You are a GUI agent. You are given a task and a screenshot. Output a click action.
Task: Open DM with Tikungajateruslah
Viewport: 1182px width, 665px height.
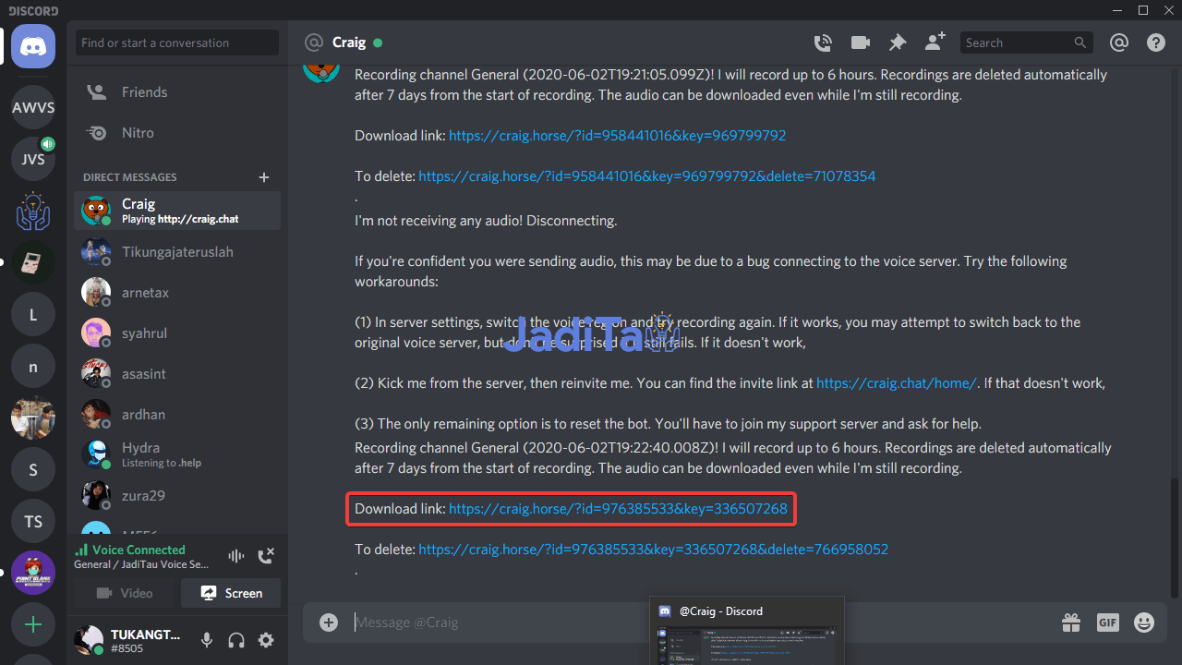click(x=177, y=251)
